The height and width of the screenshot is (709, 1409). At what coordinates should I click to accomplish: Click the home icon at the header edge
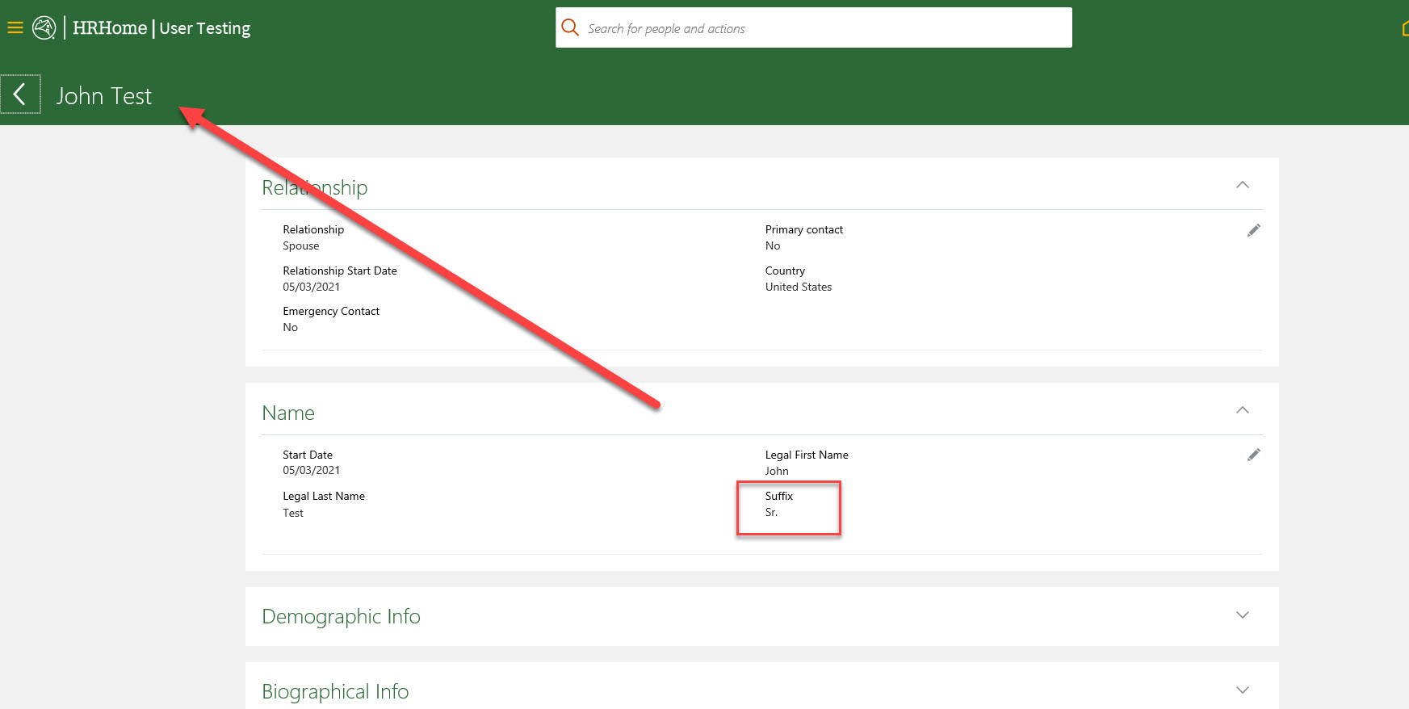coord(1404,28)
